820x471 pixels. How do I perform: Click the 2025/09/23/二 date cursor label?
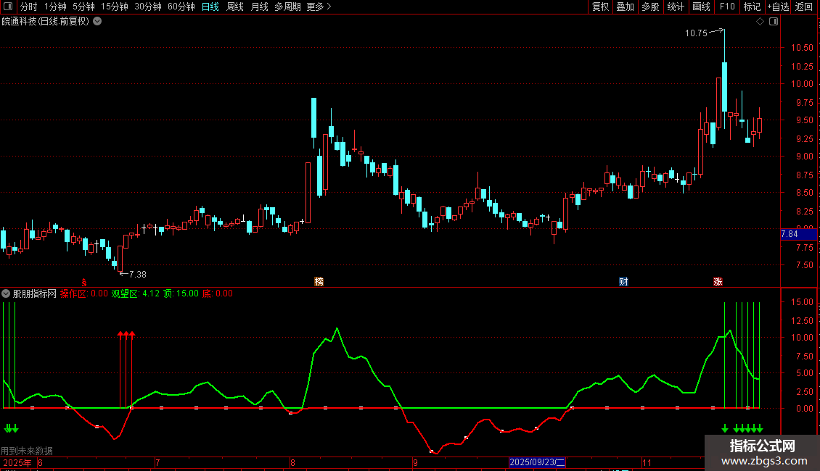coord(537,462)
